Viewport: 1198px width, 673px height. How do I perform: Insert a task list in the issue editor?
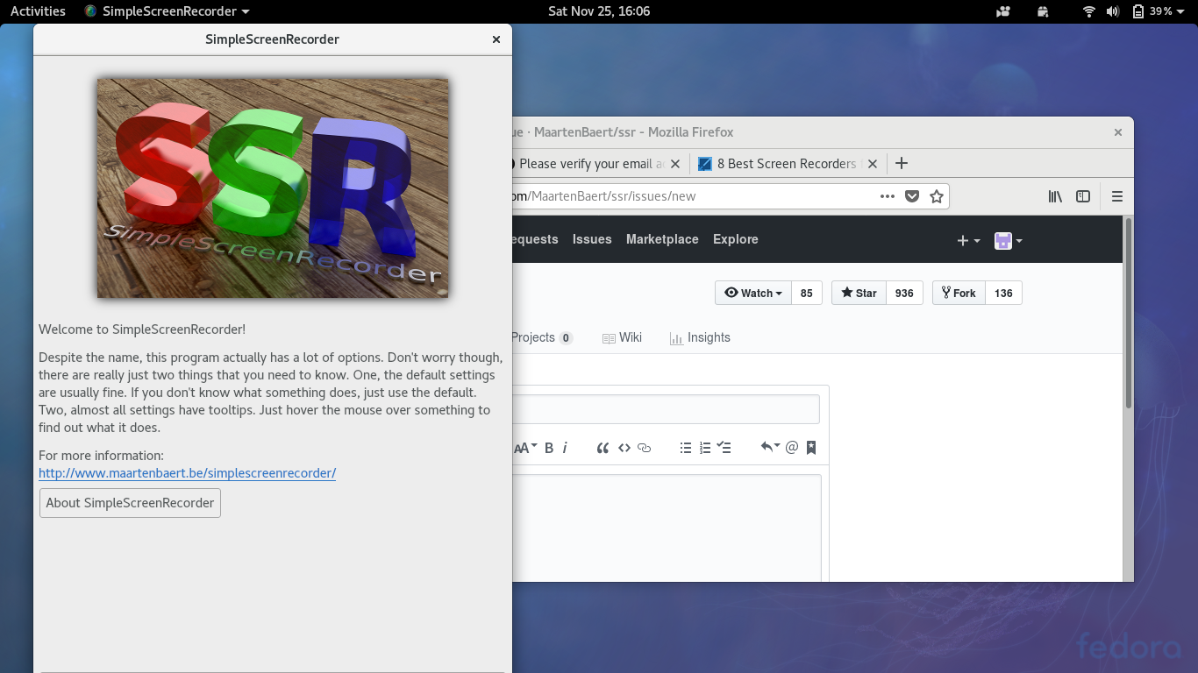[724, 447]
